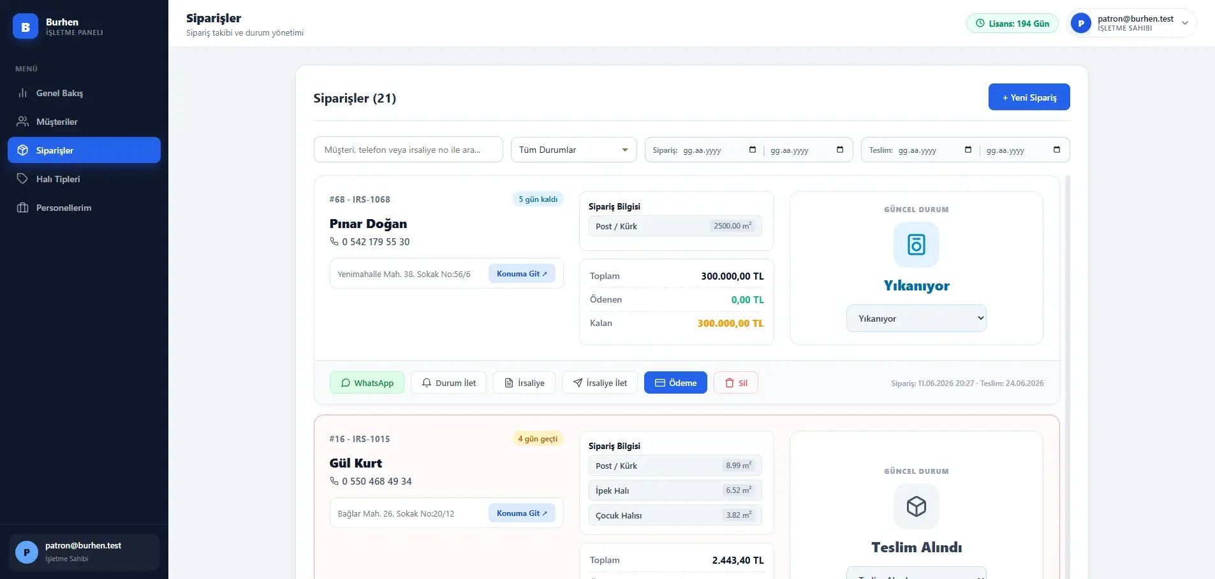Open calendar picker for Teslim end date
Screen dimensions: 1215x579
coord(1057,150)
